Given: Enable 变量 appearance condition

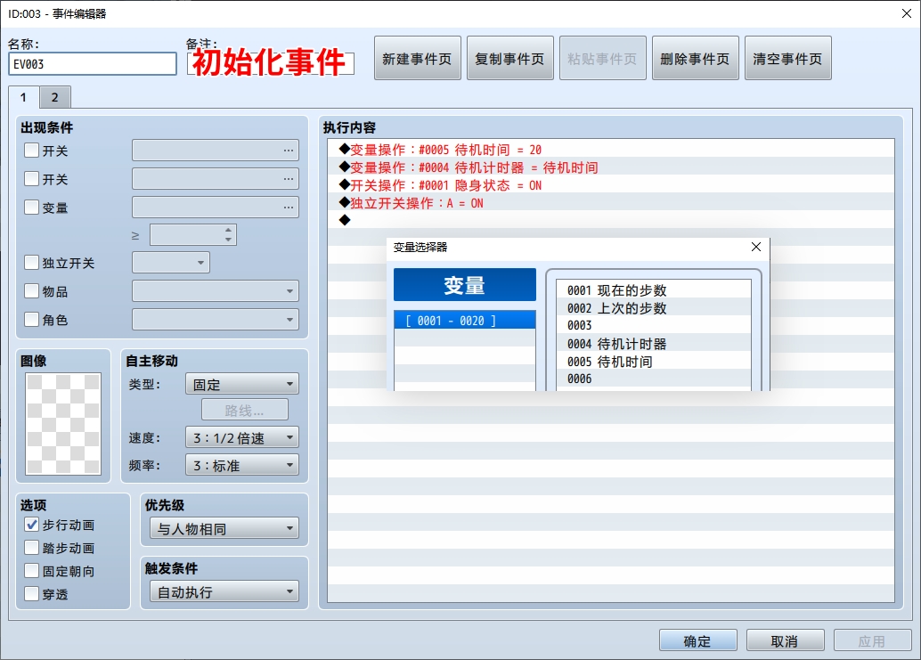Looking at the screenshot, I should (x=32, y=208).
